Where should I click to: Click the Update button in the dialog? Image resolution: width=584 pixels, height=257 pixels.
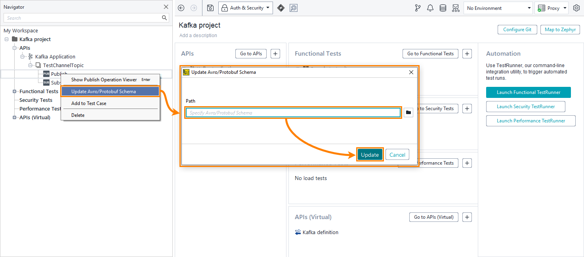370,154
